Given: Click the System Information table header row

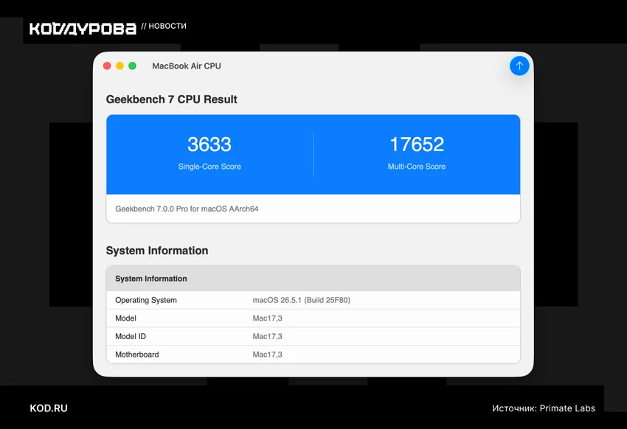Looking at the screenshot, I should (x=313, y=279).
